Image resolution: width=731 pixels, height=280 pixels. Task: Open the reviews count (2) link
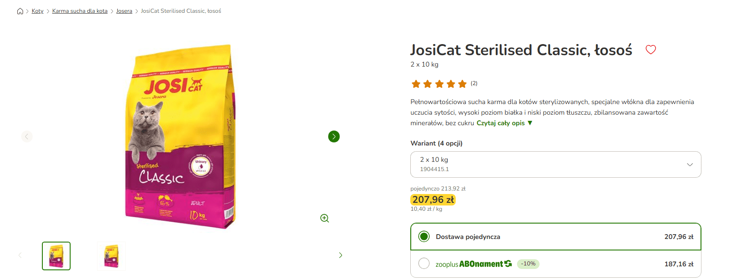tap(474, 83)
